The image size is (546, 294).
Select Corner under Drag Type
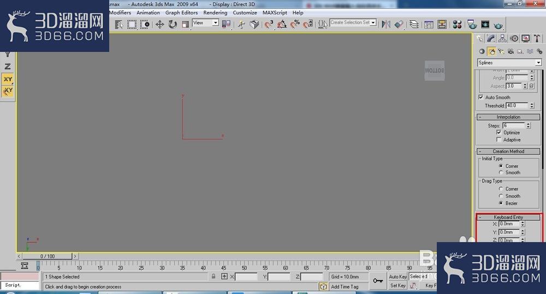pyautogui.click(x=501, y=189)
